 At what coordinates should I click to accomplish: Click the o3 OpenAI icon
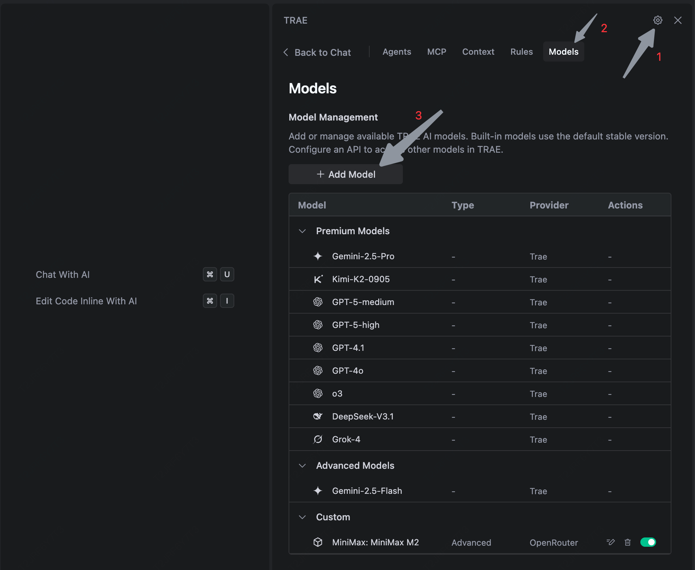(317, 393)
